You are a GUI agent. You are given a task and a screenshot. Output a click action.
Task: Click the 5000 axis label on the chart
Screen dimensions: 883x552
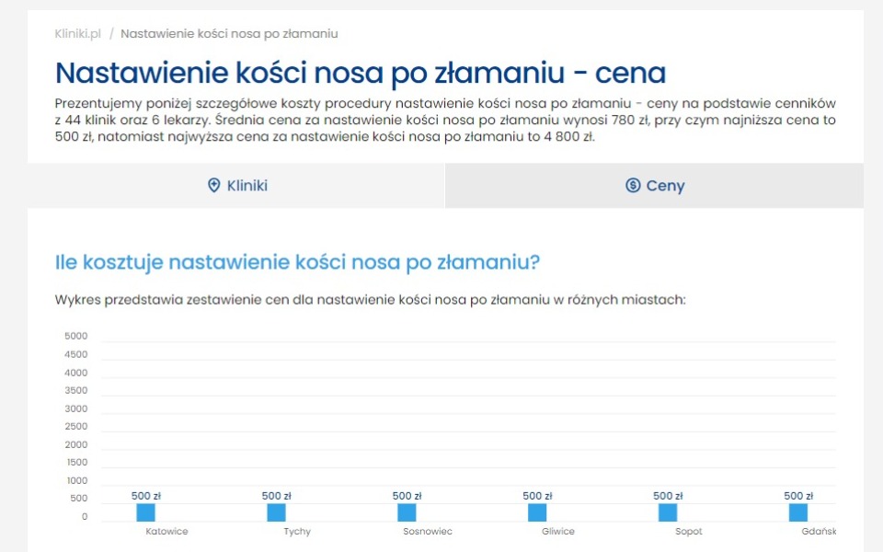(75, 336)
